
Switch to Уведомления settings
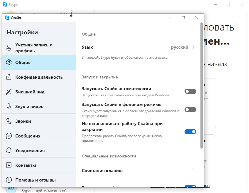(x=39, y=150)
